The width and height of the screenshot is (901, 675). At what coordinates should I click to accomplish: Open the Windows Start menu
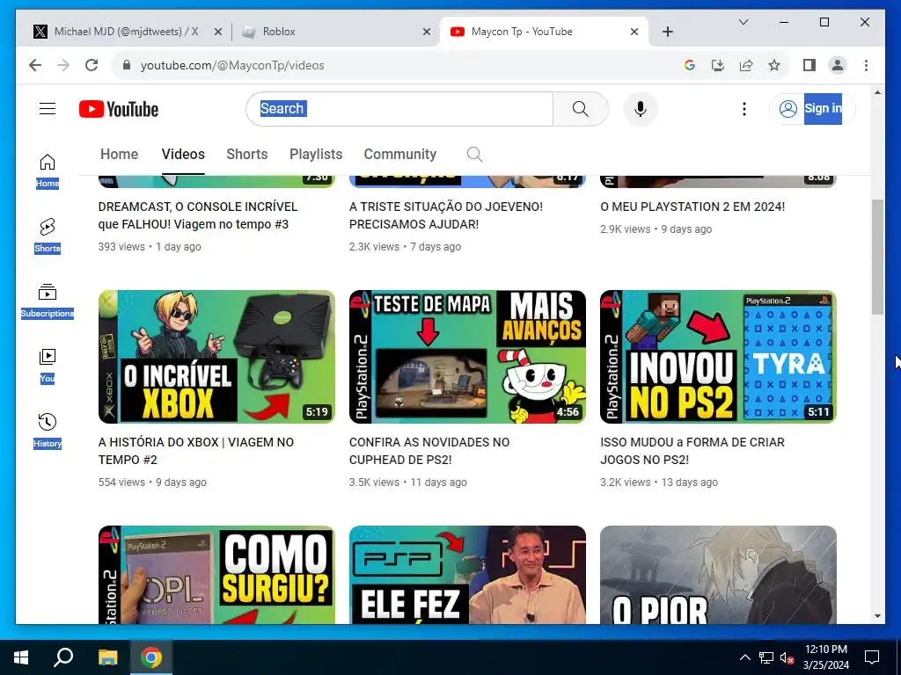[21, 657]
